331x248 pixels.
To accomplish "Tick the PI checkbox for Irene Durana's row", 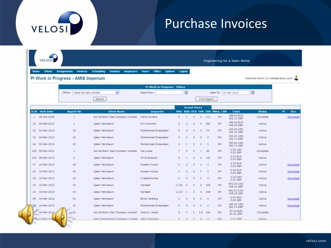I will coord(283,117).
